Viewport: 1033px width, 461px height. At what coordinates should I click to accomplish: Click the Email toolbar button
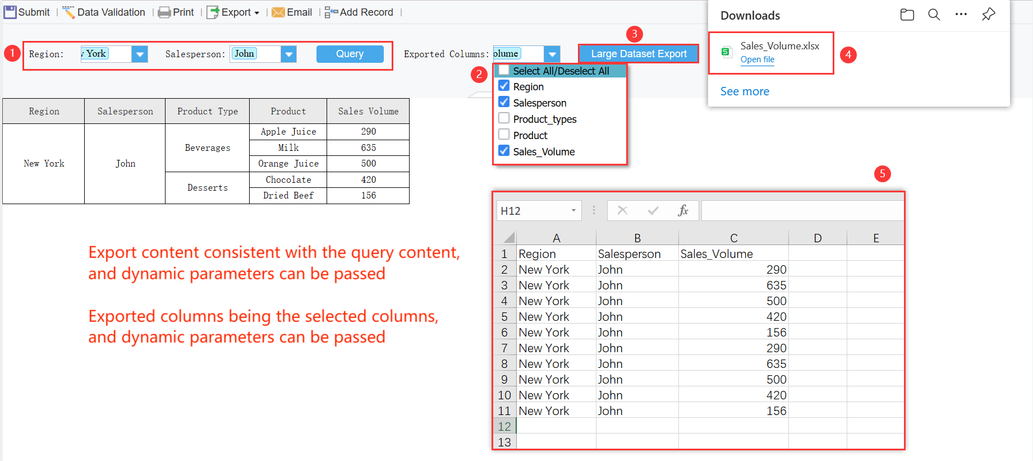click(x=292, y=12)
